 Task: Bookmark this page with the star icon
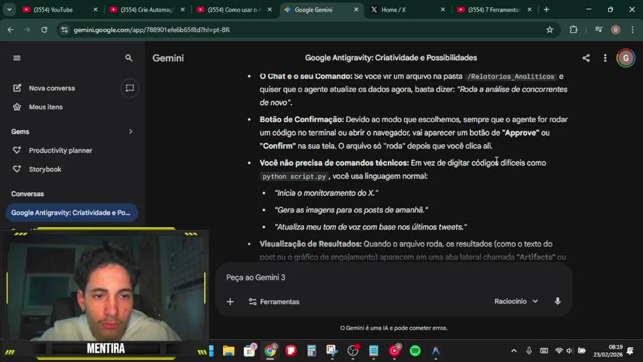pos(550,30)
